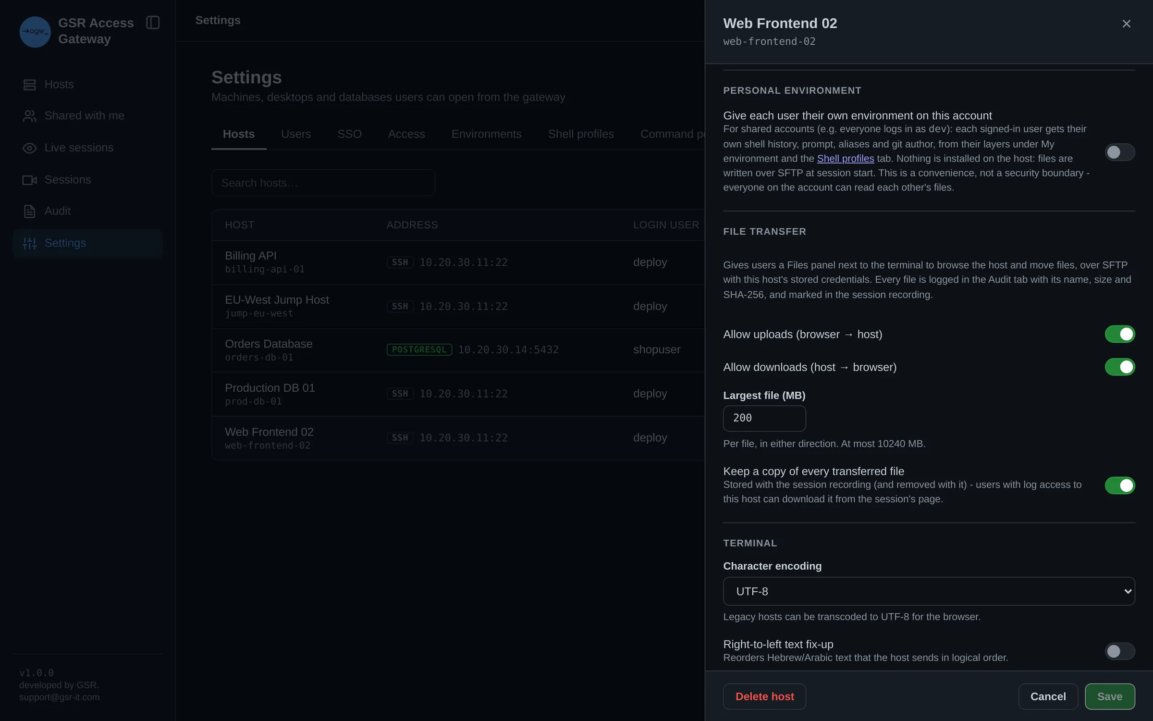The height and width of the screenshot is (721, 1153).
Task: Click the support@gsr-it.com address
Action: pos(60,697)
